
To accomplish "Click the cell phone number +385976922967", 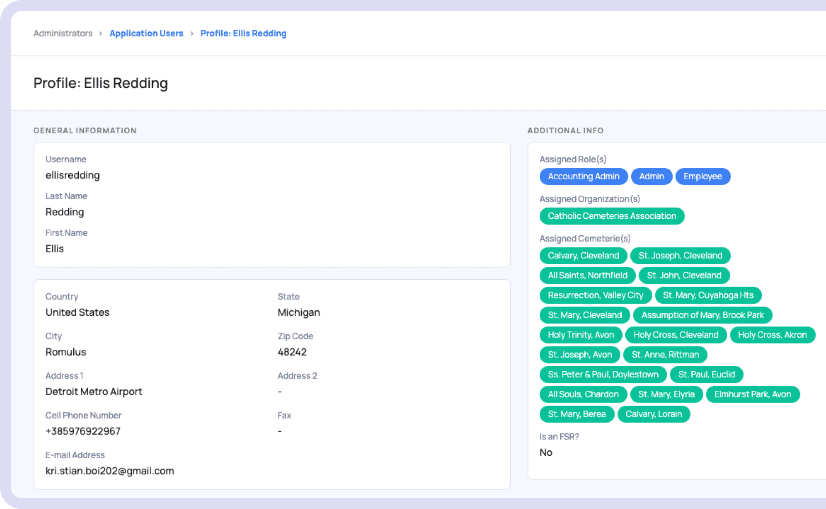I will 83,431.
